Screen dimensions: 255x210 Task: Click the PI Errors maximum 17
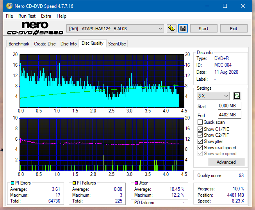58,195
